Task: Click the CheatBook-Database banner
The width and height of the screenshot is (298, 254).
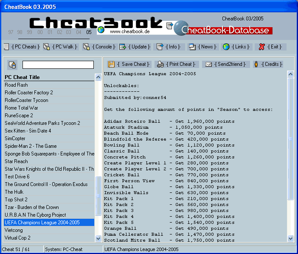Action: coord(223,29)
